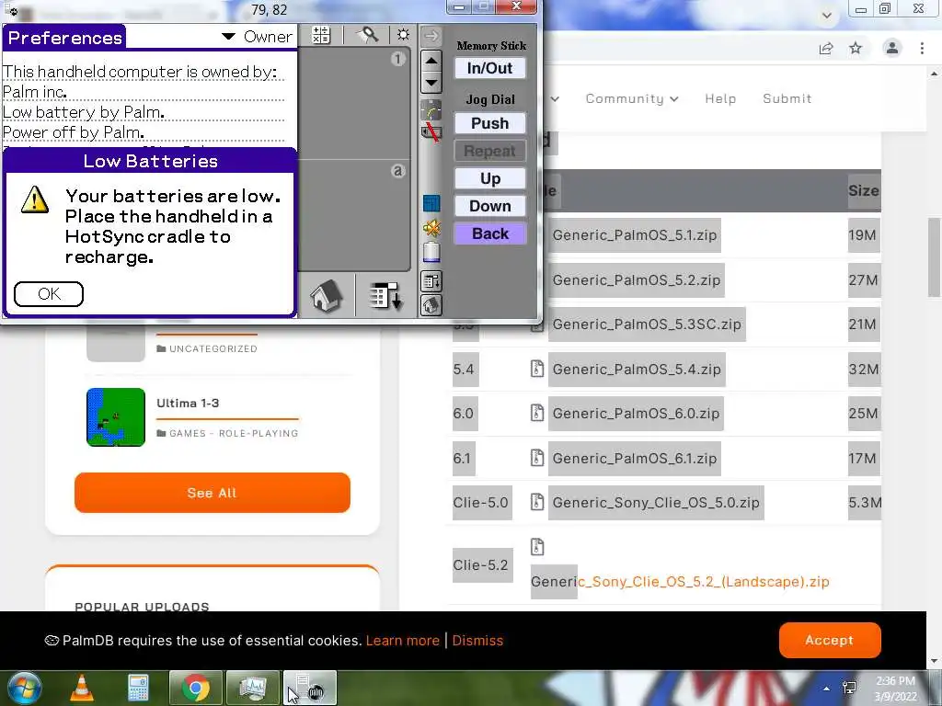Viewport: 942px width, 706px height.
Task: Tap the large Menu silkscreen button
Action: pos(385,295)
